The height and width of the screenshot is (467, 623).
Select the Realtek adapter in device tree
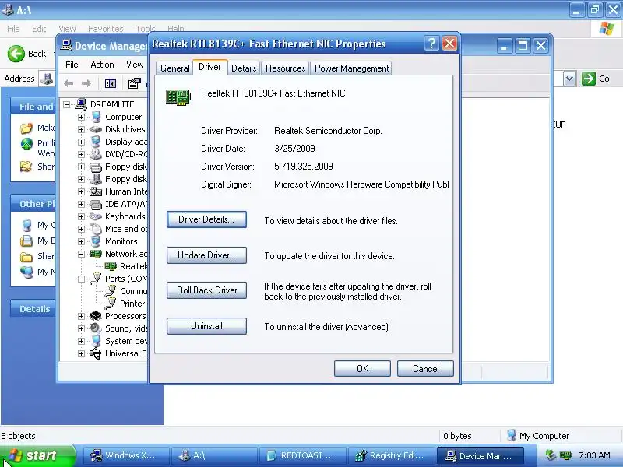tap(133, 266)
